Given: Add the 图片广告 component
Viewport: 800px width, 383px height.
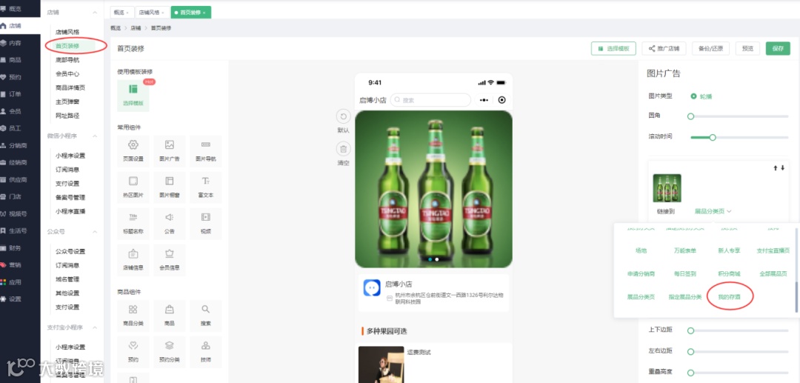Looking at the screenshot, I should tap(170, 151).
